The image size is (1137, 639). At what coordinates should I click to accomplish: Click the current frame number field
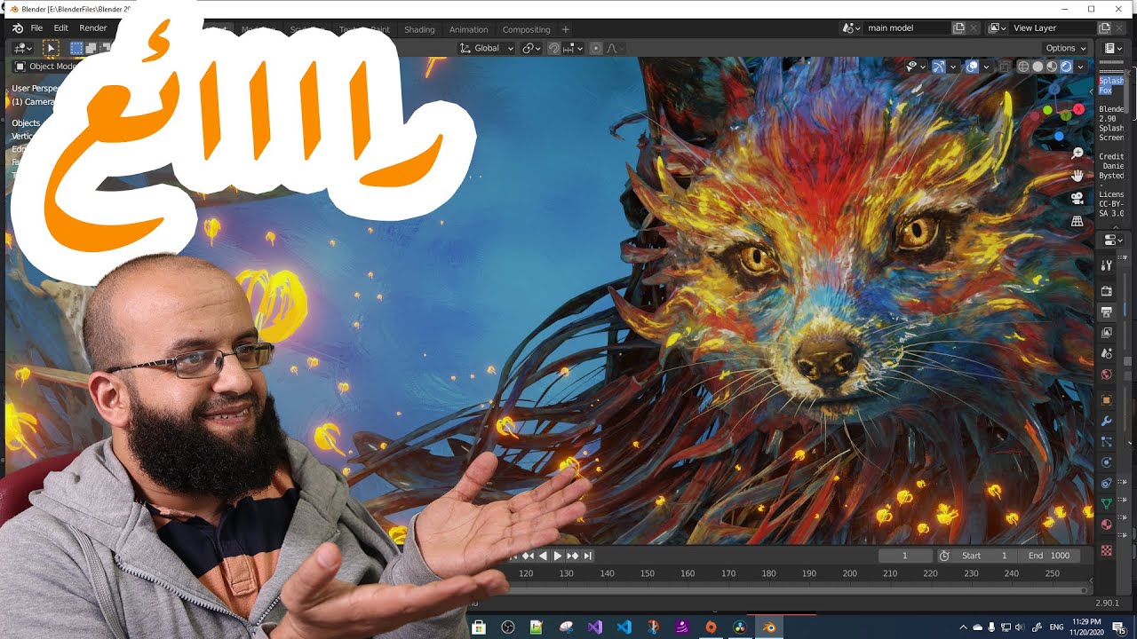[905, 556]
